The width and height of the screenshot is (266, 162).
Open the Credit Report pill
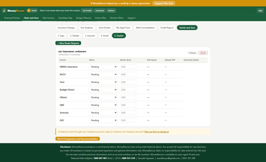pyautogui.click(x=167, y=28)
